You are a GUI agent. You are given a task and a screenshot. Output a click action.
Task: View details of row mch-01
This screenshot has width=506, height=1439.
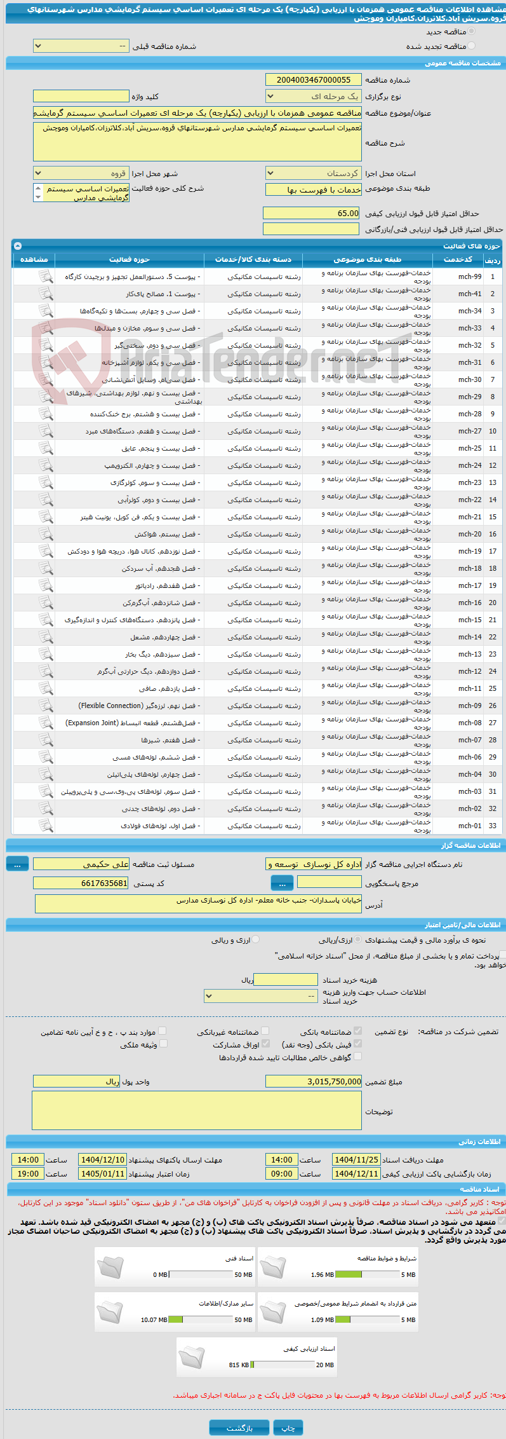click(46, 826)
